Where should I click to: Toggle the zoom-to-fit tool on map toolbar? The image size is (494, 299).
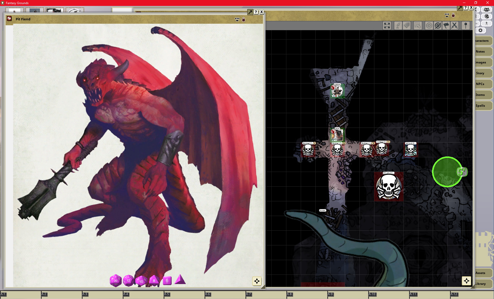pos(387,26)
